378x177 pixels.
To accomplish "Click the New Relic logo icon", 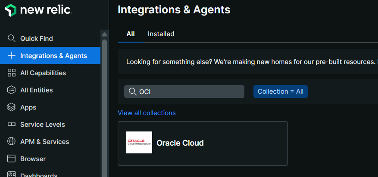I will 11,10.
